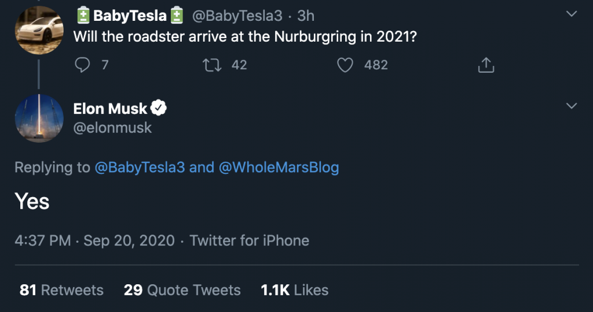593x312 pixels.
Task: Expand options chevron on Elon Musk's tweet
Action: (572, 106)
